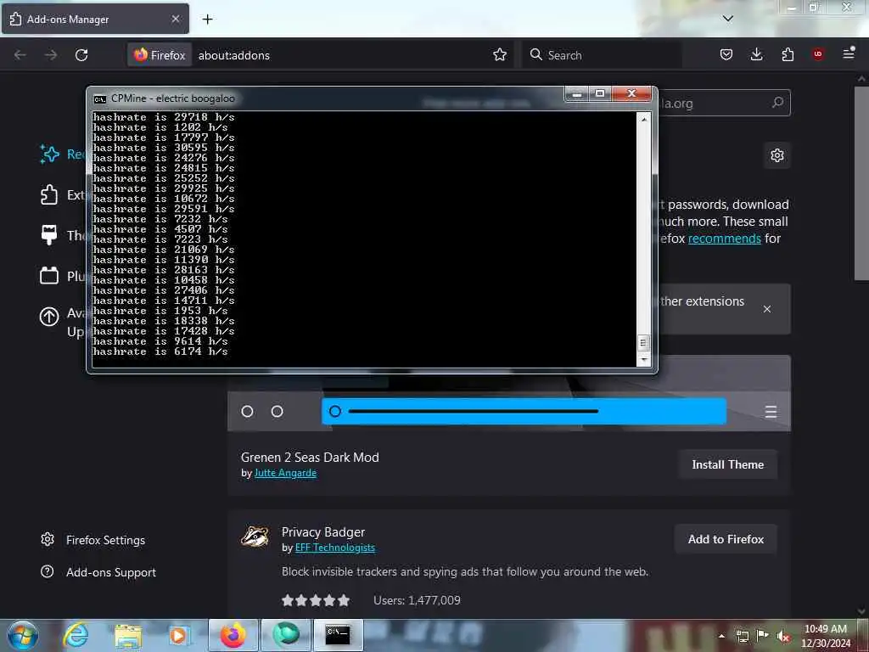List all tabs with the chevron dropdown
869x652 pixels.
pos(728,19)
